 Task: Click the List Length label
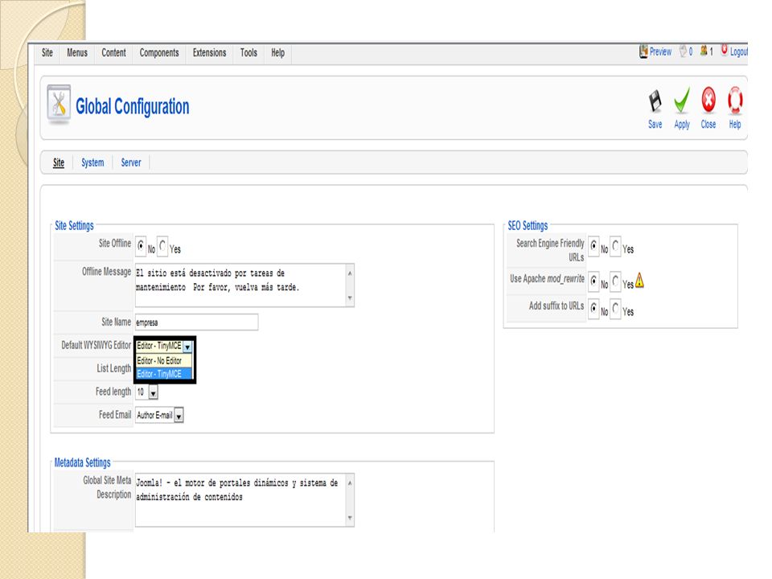pyautogui.click(x=113, y=368)
